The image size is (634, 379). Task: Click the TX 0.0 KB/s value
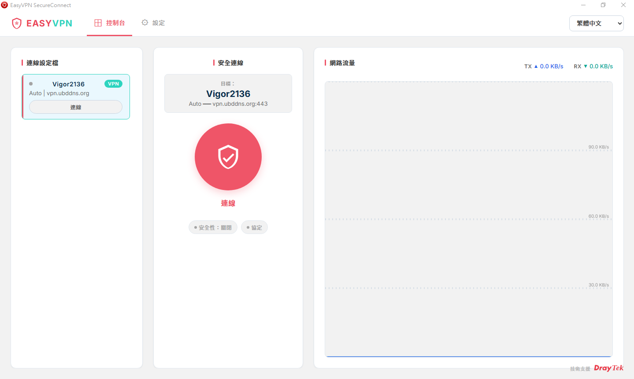point(552,67)
